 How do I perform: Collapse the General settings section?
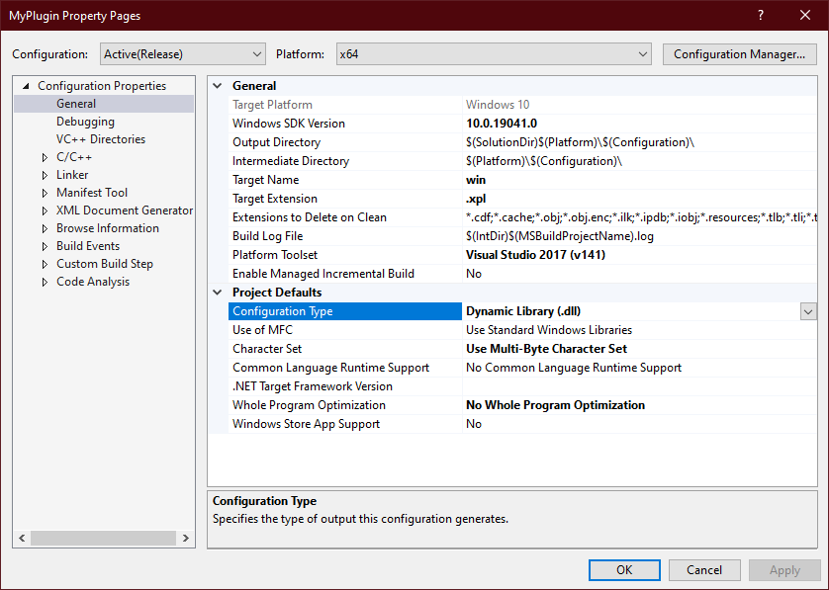coord(217,85)
